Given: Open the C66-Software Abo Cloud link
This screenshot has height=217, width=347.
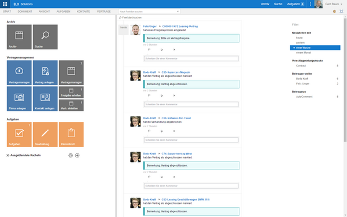Looking at the screenshot, I should tap(176, 118).
